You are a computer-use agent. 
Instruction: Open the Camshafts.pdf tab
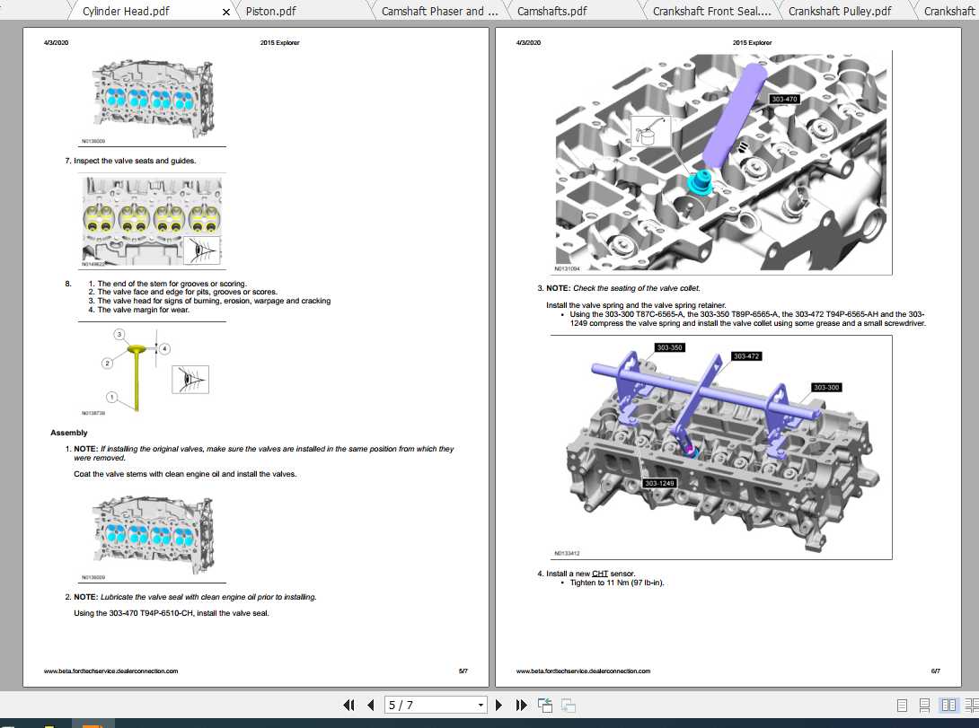[551, 12]
